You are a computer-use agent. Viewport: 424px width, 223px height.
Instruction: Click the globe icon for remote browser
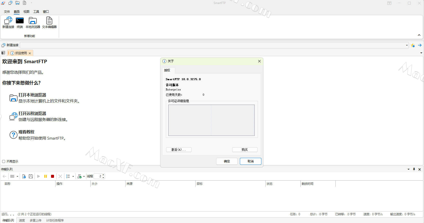(13, 116)
